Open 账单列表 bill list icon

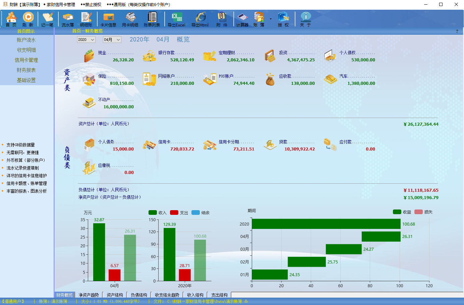click(x=152, y=19)
